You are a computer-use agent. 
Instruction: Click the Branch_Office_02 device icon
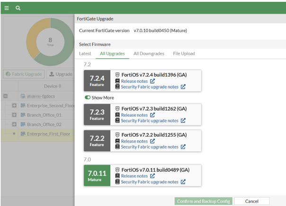pos(23,124)
